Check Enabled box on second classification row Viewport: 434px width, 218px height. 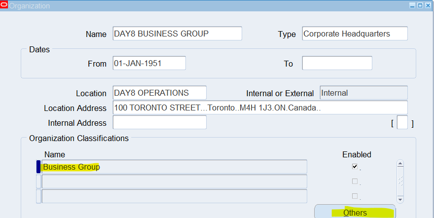tap(355, 181)
